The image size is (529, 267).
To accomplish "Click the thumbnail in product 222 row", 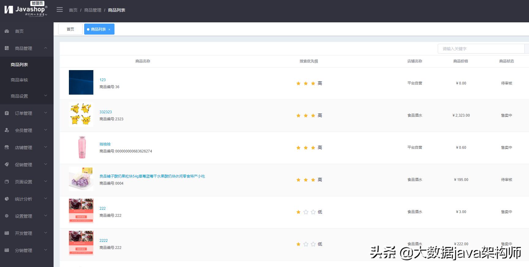I will point(81,211).
